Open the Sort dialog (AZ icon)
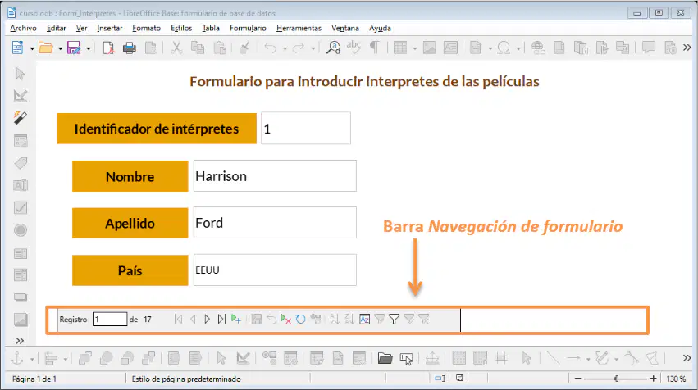Screen dimensions: 698x390 [364, 320]
